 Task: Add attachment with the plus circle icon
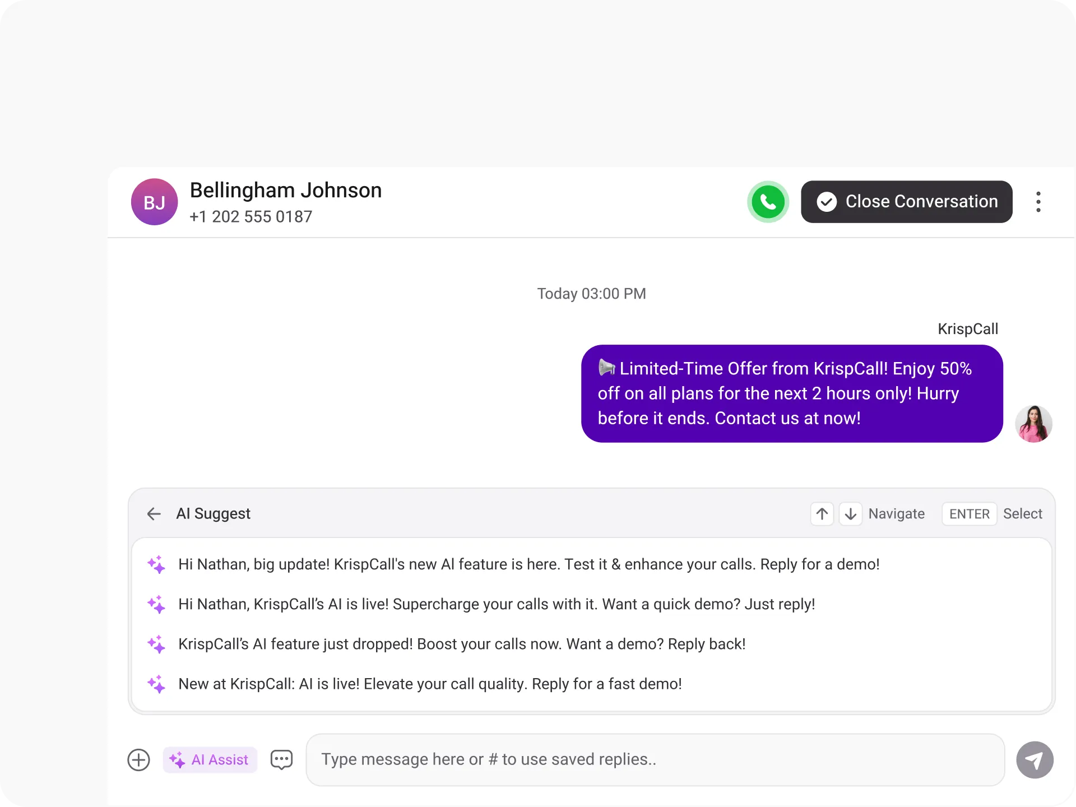pos(138,760)
